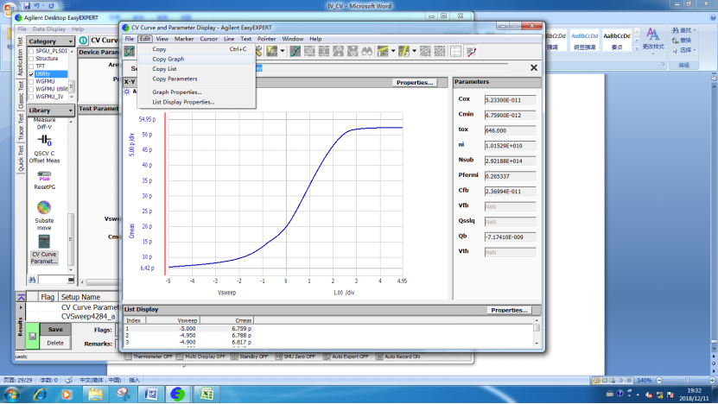Click the table list display toolbar icon
The height and width of the screenshot is (404, 718).
[455, 51]
